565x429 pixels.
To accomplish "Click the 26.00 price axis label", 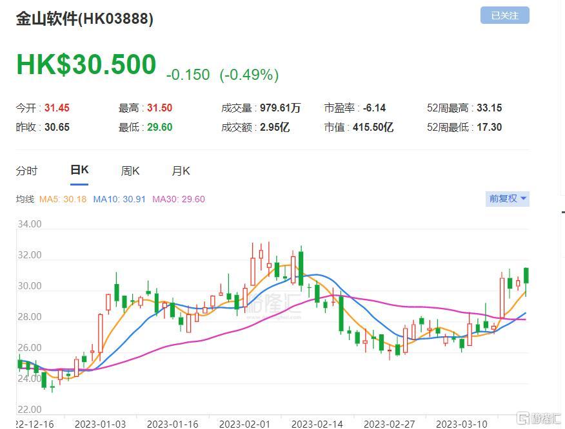I will click(30, 348).
